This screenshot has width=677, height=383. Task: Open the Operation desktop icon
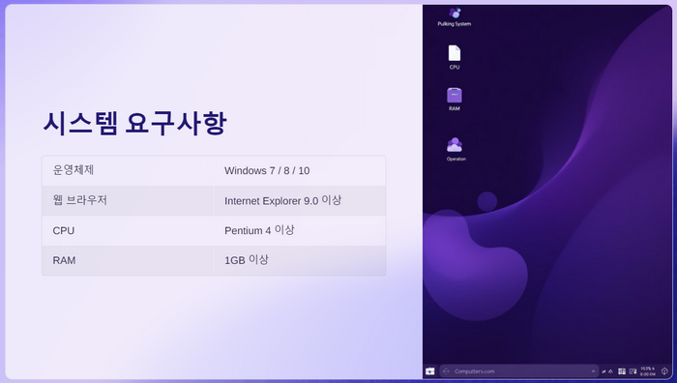click(456, 149)
